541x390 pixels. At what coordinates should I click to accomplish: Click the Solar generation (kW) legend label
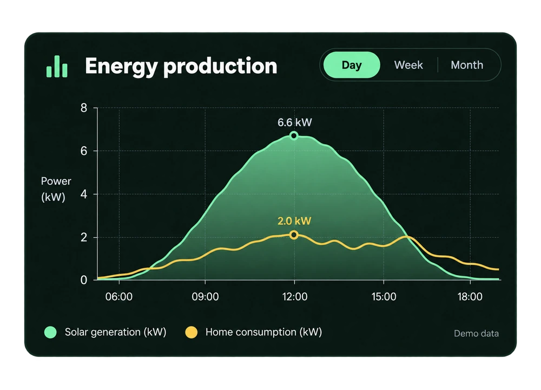coord(116,332)
